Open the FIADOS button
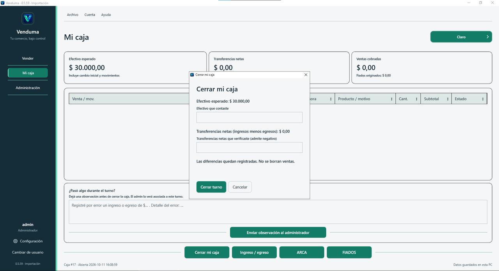Screen dimensions: 499x271 (x=349, y=252)
